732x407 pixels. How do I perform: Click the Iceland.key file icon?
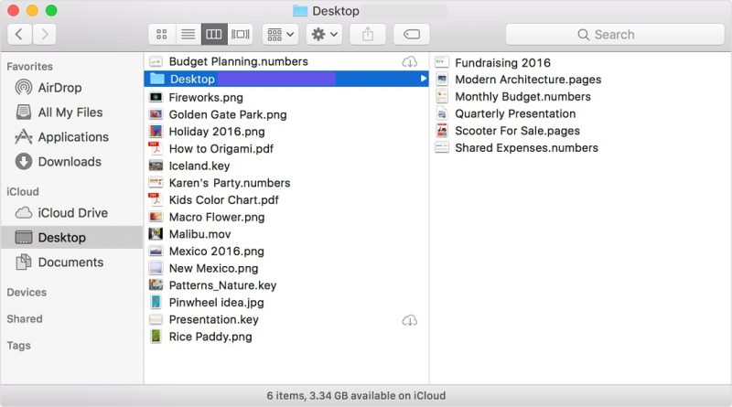[156, 166]
